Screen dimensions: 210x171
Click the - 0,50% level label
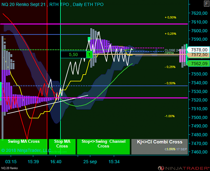[x=170, y=83]
